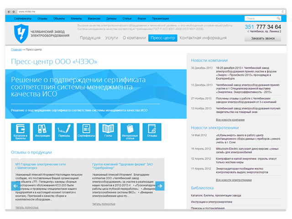Go to Контактная информация section
This screenshot has width=292, height=219.
(203, 38)
